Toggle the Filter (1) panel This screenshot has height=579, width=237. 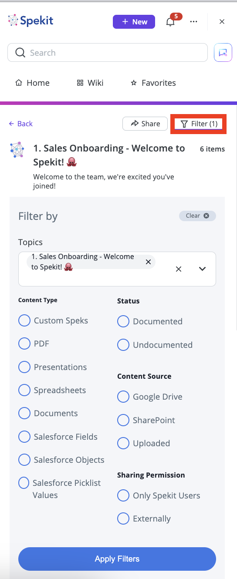click(x=199, y=124)
